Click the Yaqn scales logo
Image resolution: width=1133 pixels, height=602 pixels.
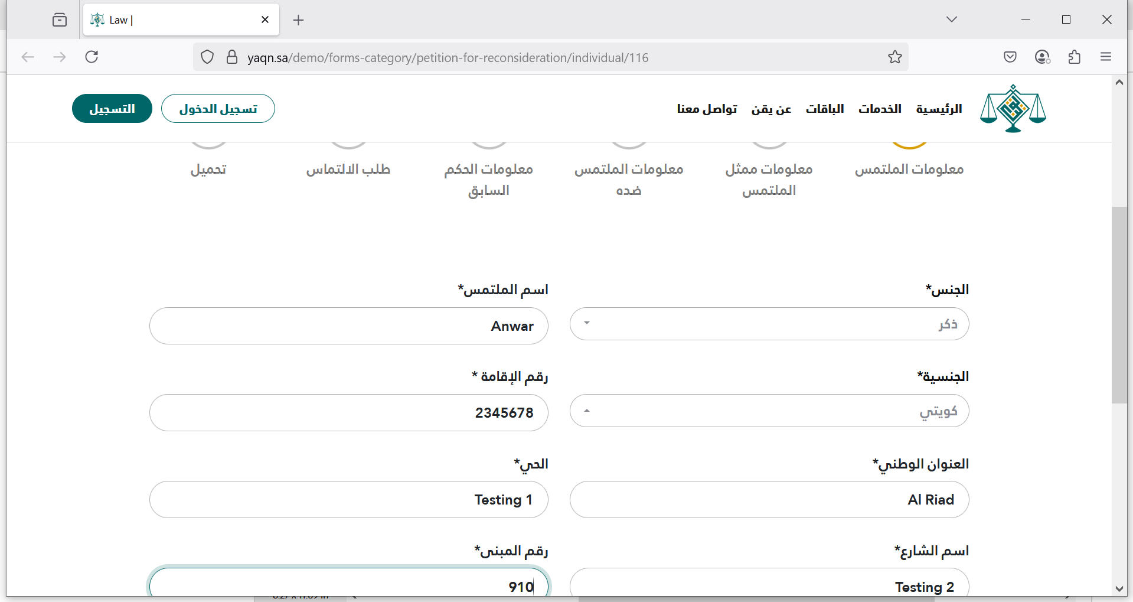coord(1013,109)
